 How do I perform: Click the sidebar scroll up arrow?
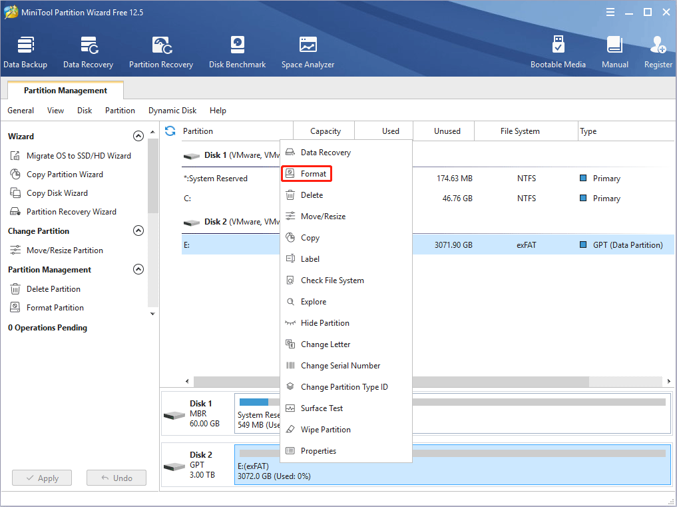coord(152,131)
